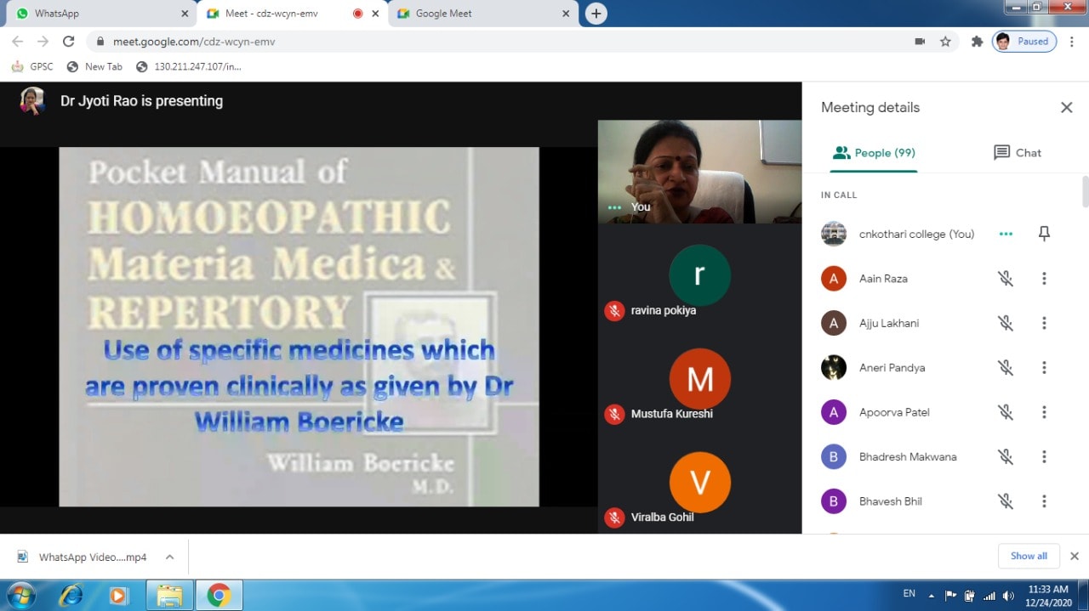Close the downloads bar

tap(1074, 556)
